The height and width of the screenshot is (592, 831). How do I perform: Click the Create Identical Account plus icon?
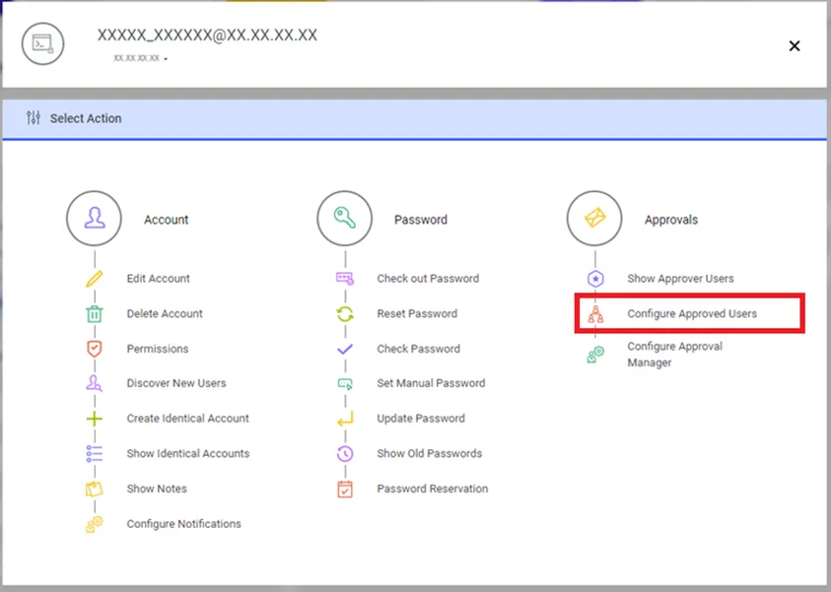click(x=95, y=419)
